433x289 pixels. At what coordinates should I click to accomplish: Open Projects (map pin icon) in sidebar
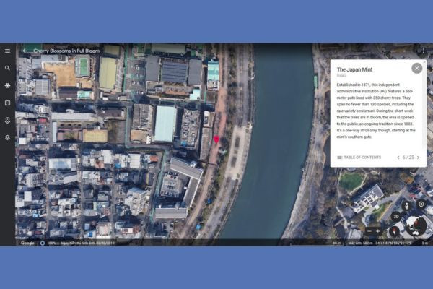point(7,121)
